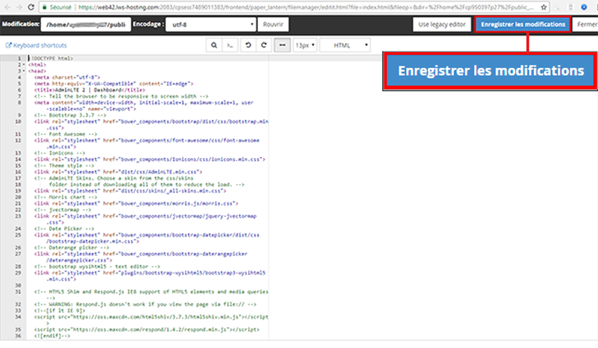Click the Morris chart comment line

(x=66, y=197)
